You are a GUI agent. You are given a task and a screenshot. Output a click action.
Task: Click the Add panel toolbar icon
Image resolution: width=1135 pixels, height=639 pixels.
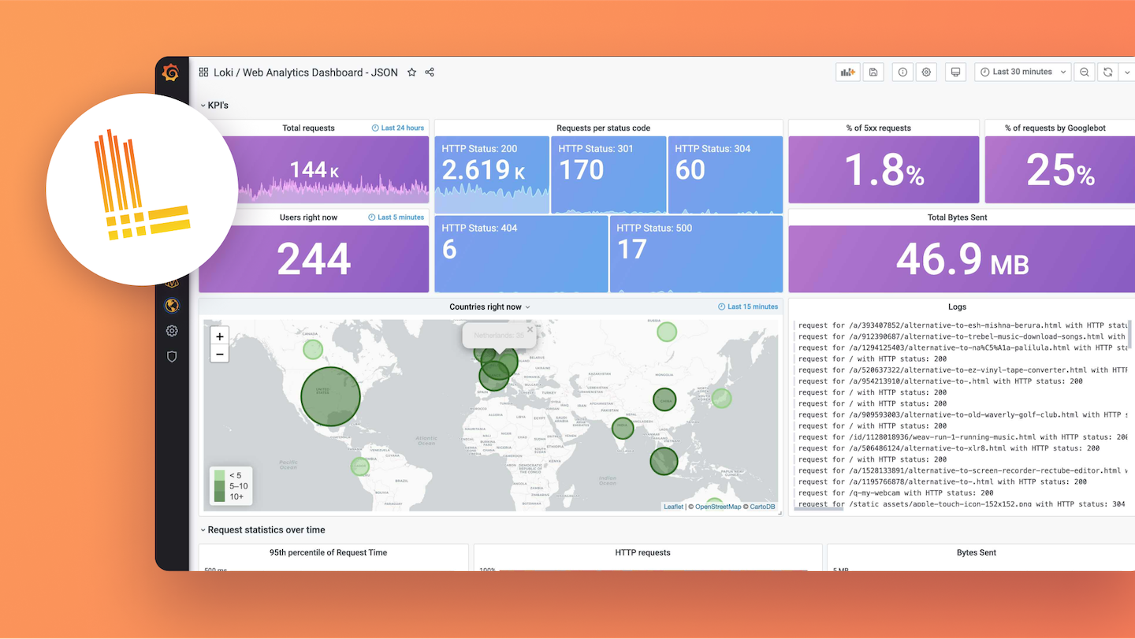pos(847,72)
